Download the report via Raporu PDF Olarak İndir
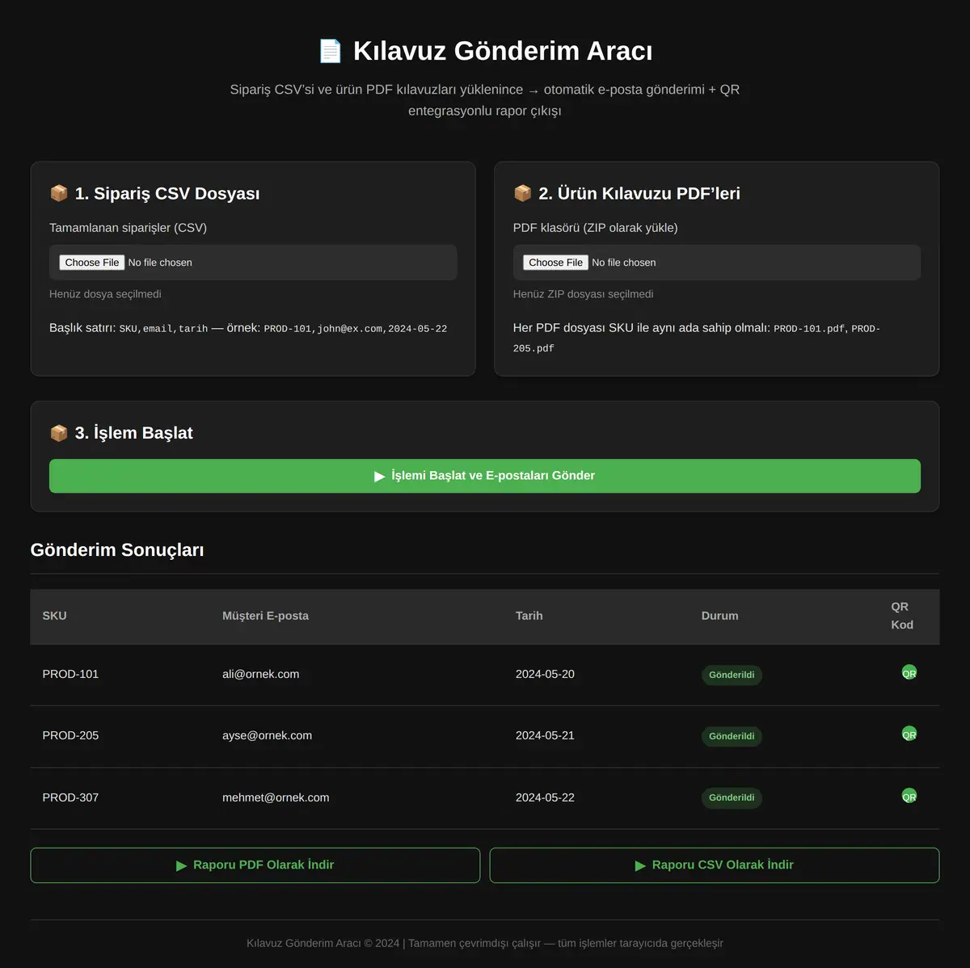The image size is (970, 968). pyautogui.click(x=255, y=865)
